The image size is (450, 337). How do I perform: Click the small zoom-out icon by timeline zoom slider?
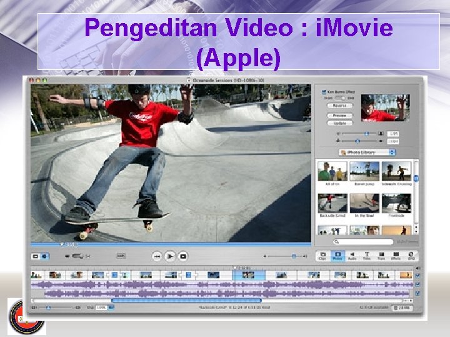[x=34, y=308]
